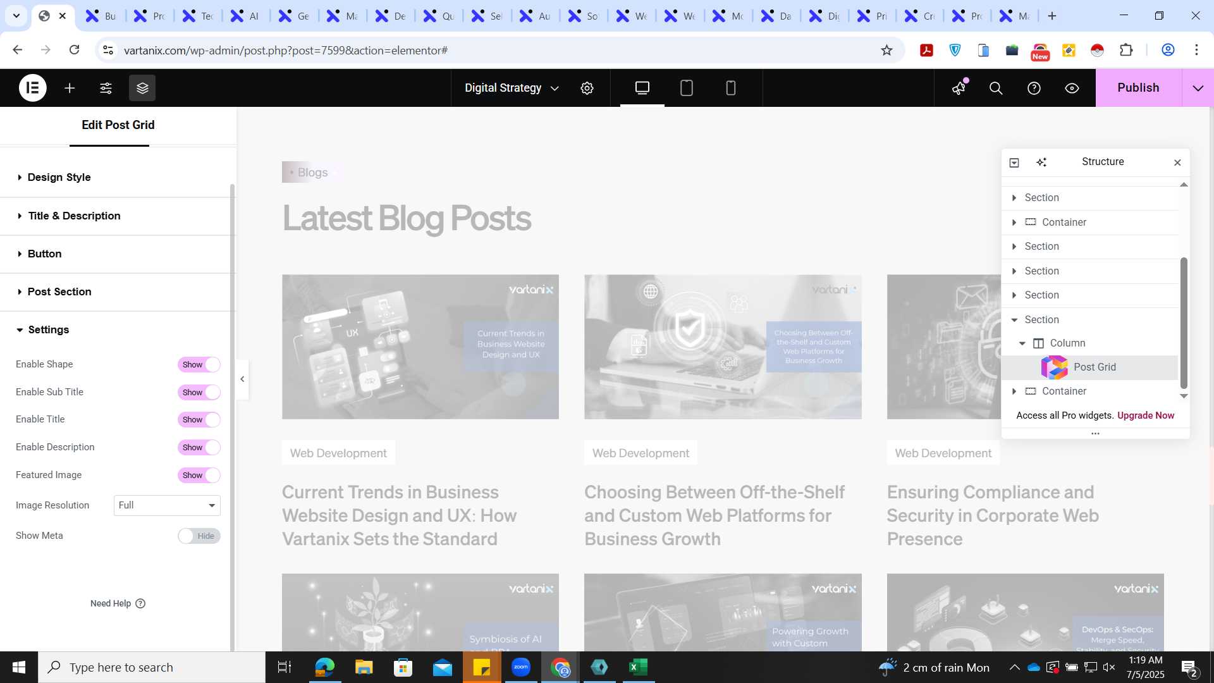Preview changes with the eye icon

point(1072,88)
